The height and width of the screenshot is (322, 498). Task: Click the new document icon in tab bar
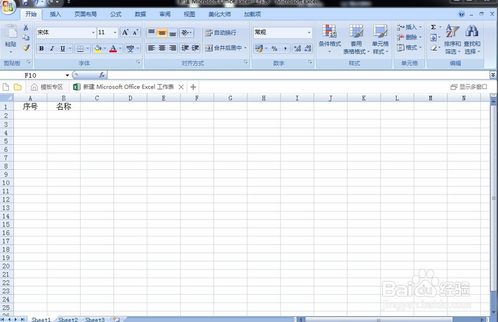click(x=5, y=87)
